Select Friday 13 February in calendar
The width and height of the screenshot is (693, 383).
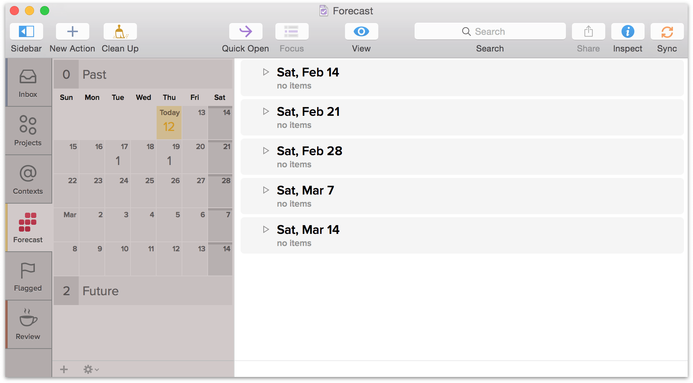point(194,123)
